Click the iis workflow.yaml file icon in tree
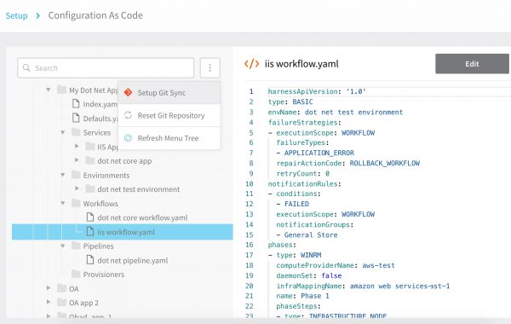The image size is (511, 324). [x=90, y=232]
